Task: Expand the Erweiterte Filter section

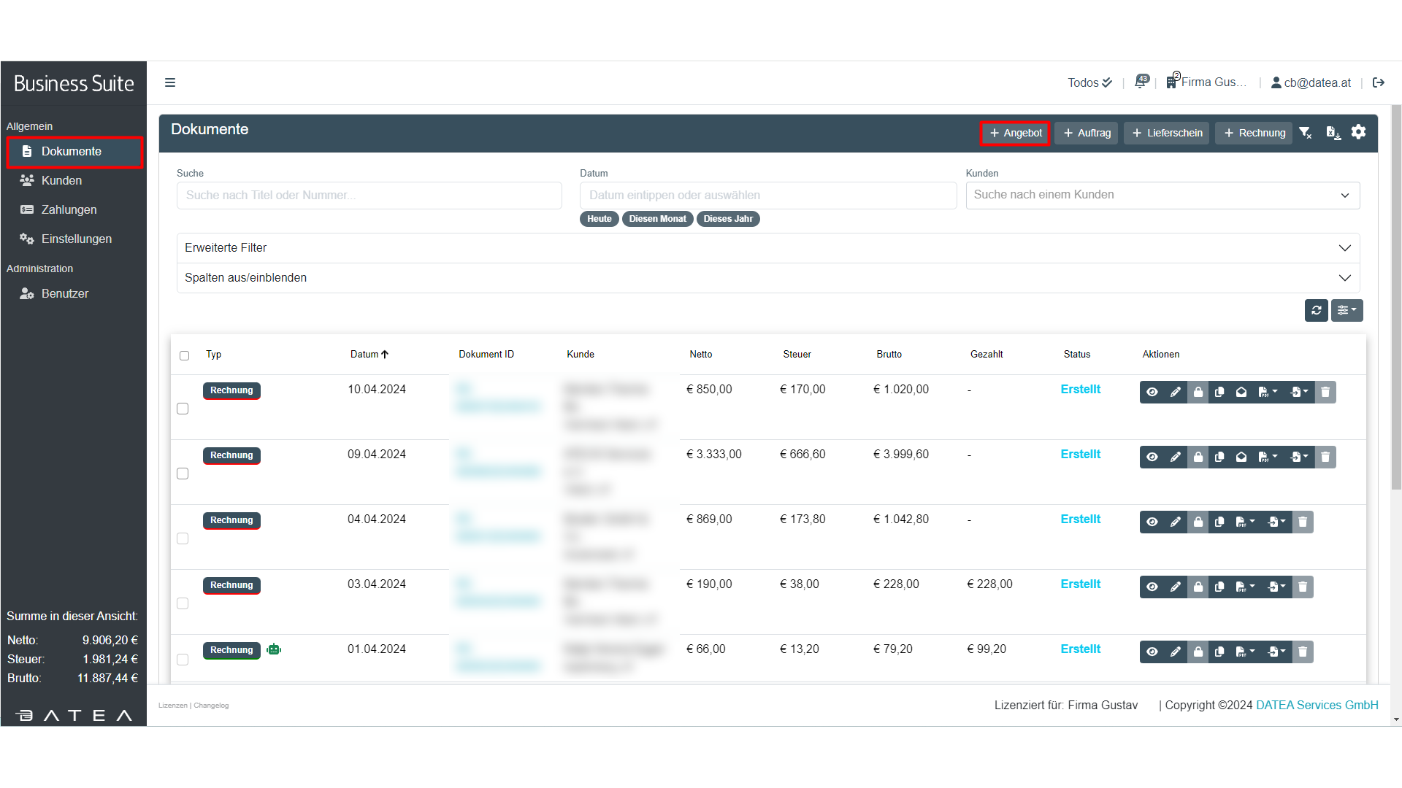Action: 767,248
